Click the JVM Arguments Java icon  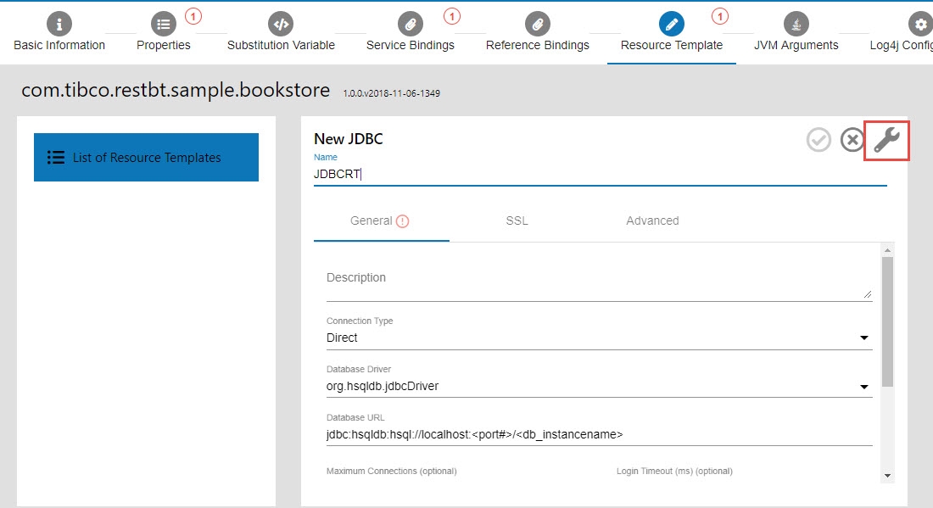(796, 23)
